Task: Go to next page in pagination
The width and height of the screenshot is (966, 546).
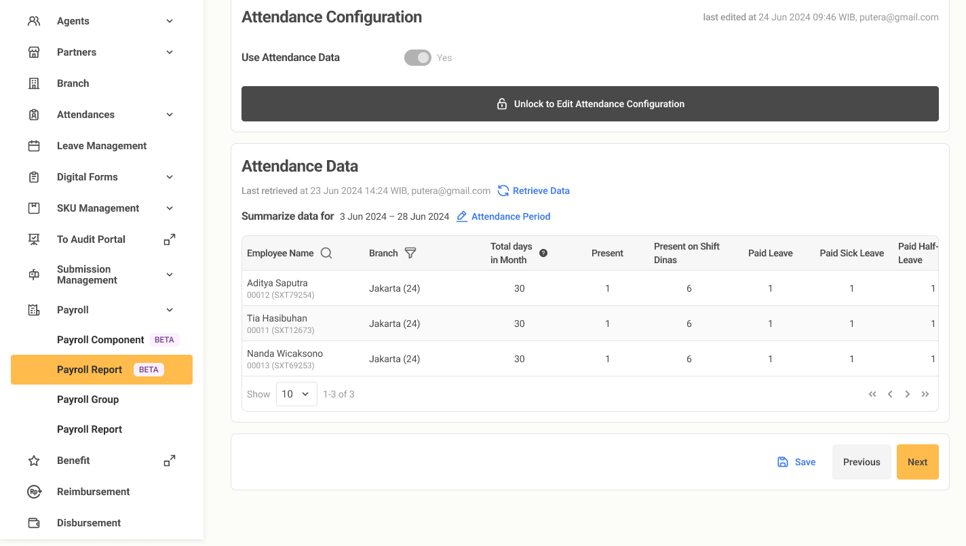Action: [908, 394]
